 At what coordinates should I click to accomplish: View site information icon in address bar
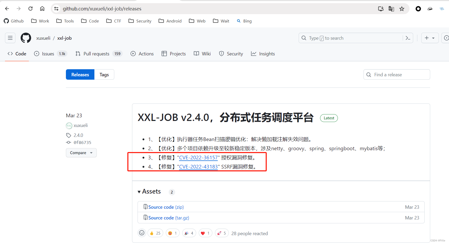56,9
